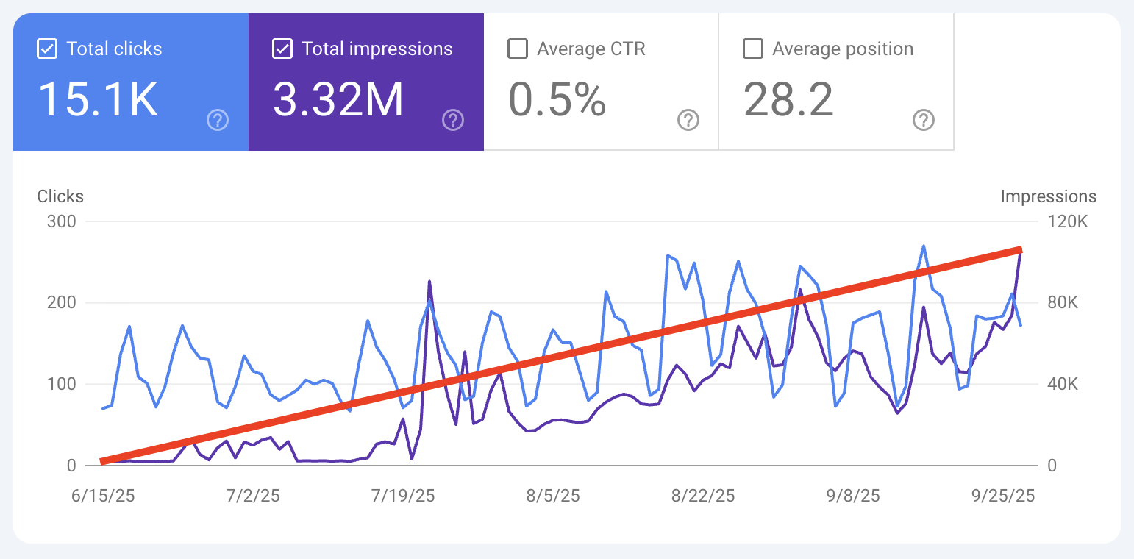Open help for Average position metric
The height and width of the screenshot is (559, 1134).
[x=924, y=120]
